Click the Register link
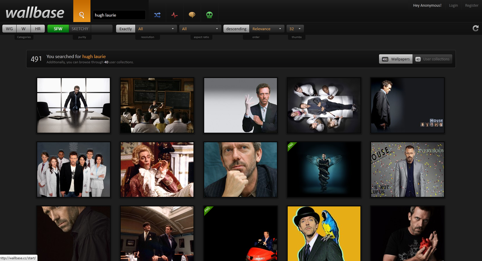 [472, 5]
